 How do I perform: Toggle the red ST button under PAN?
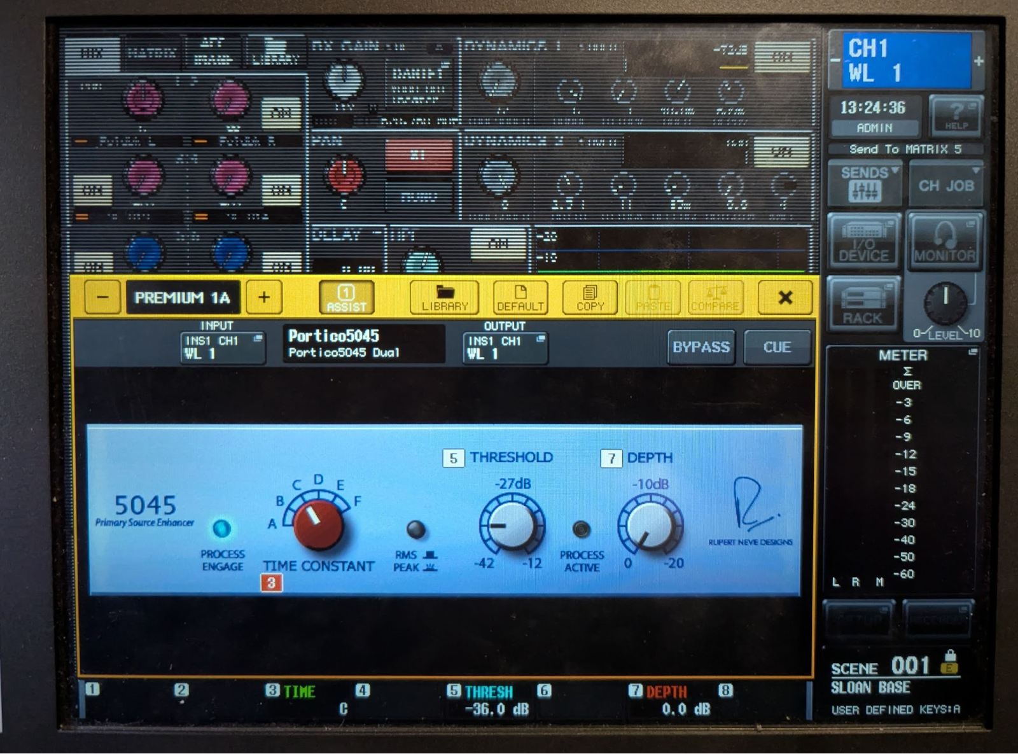(419, 155)
